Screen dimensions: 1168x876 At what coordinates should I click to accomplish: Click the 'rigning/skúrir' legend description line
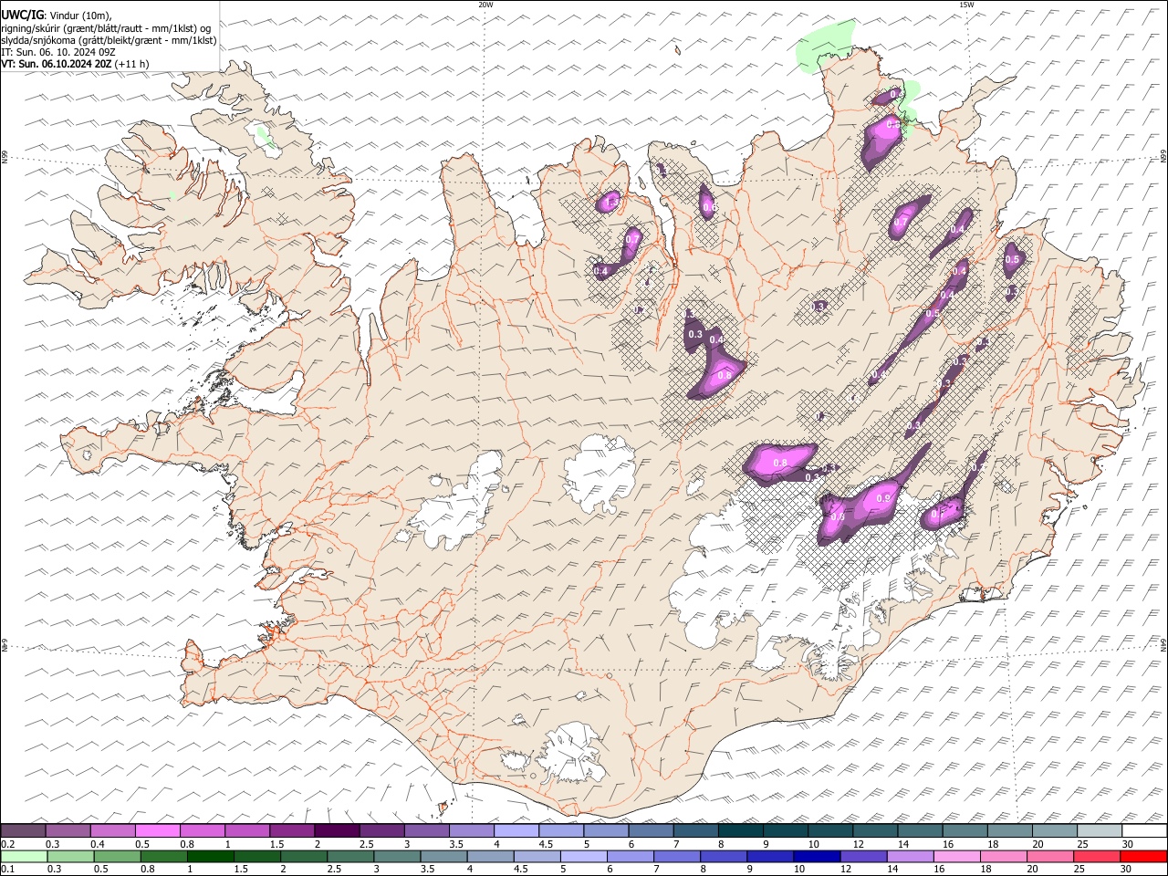(x=106, y=28)
